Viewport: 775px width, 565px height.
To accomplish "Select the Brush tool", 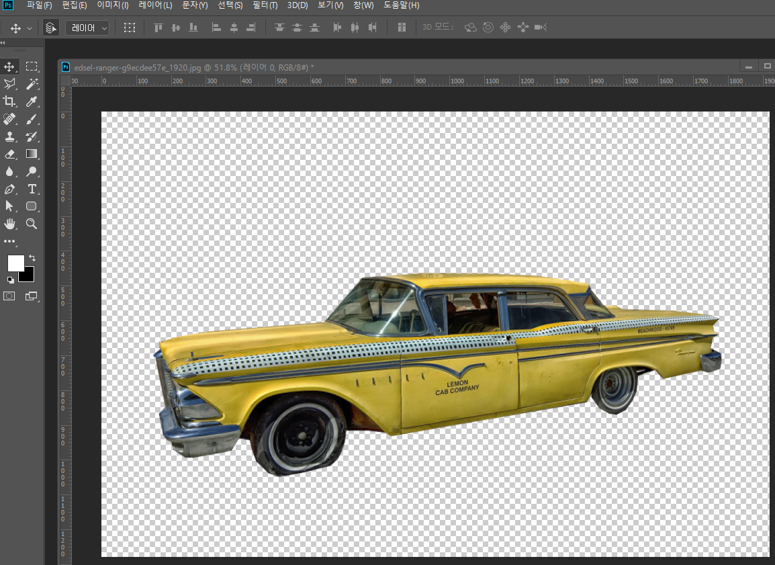I will 32,119.
